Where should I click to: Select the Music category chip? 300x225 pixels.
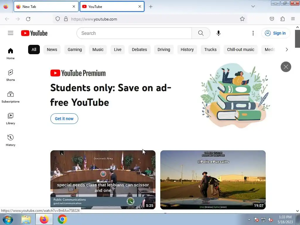[x=98, y=50]
